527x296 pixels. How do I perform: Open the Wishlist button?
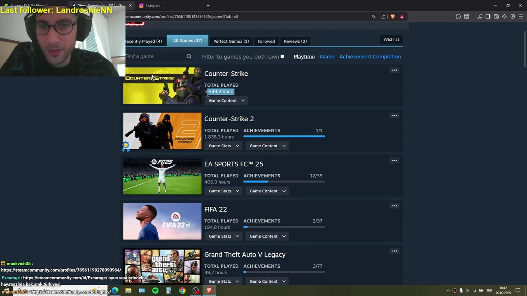tap(391, 39)
